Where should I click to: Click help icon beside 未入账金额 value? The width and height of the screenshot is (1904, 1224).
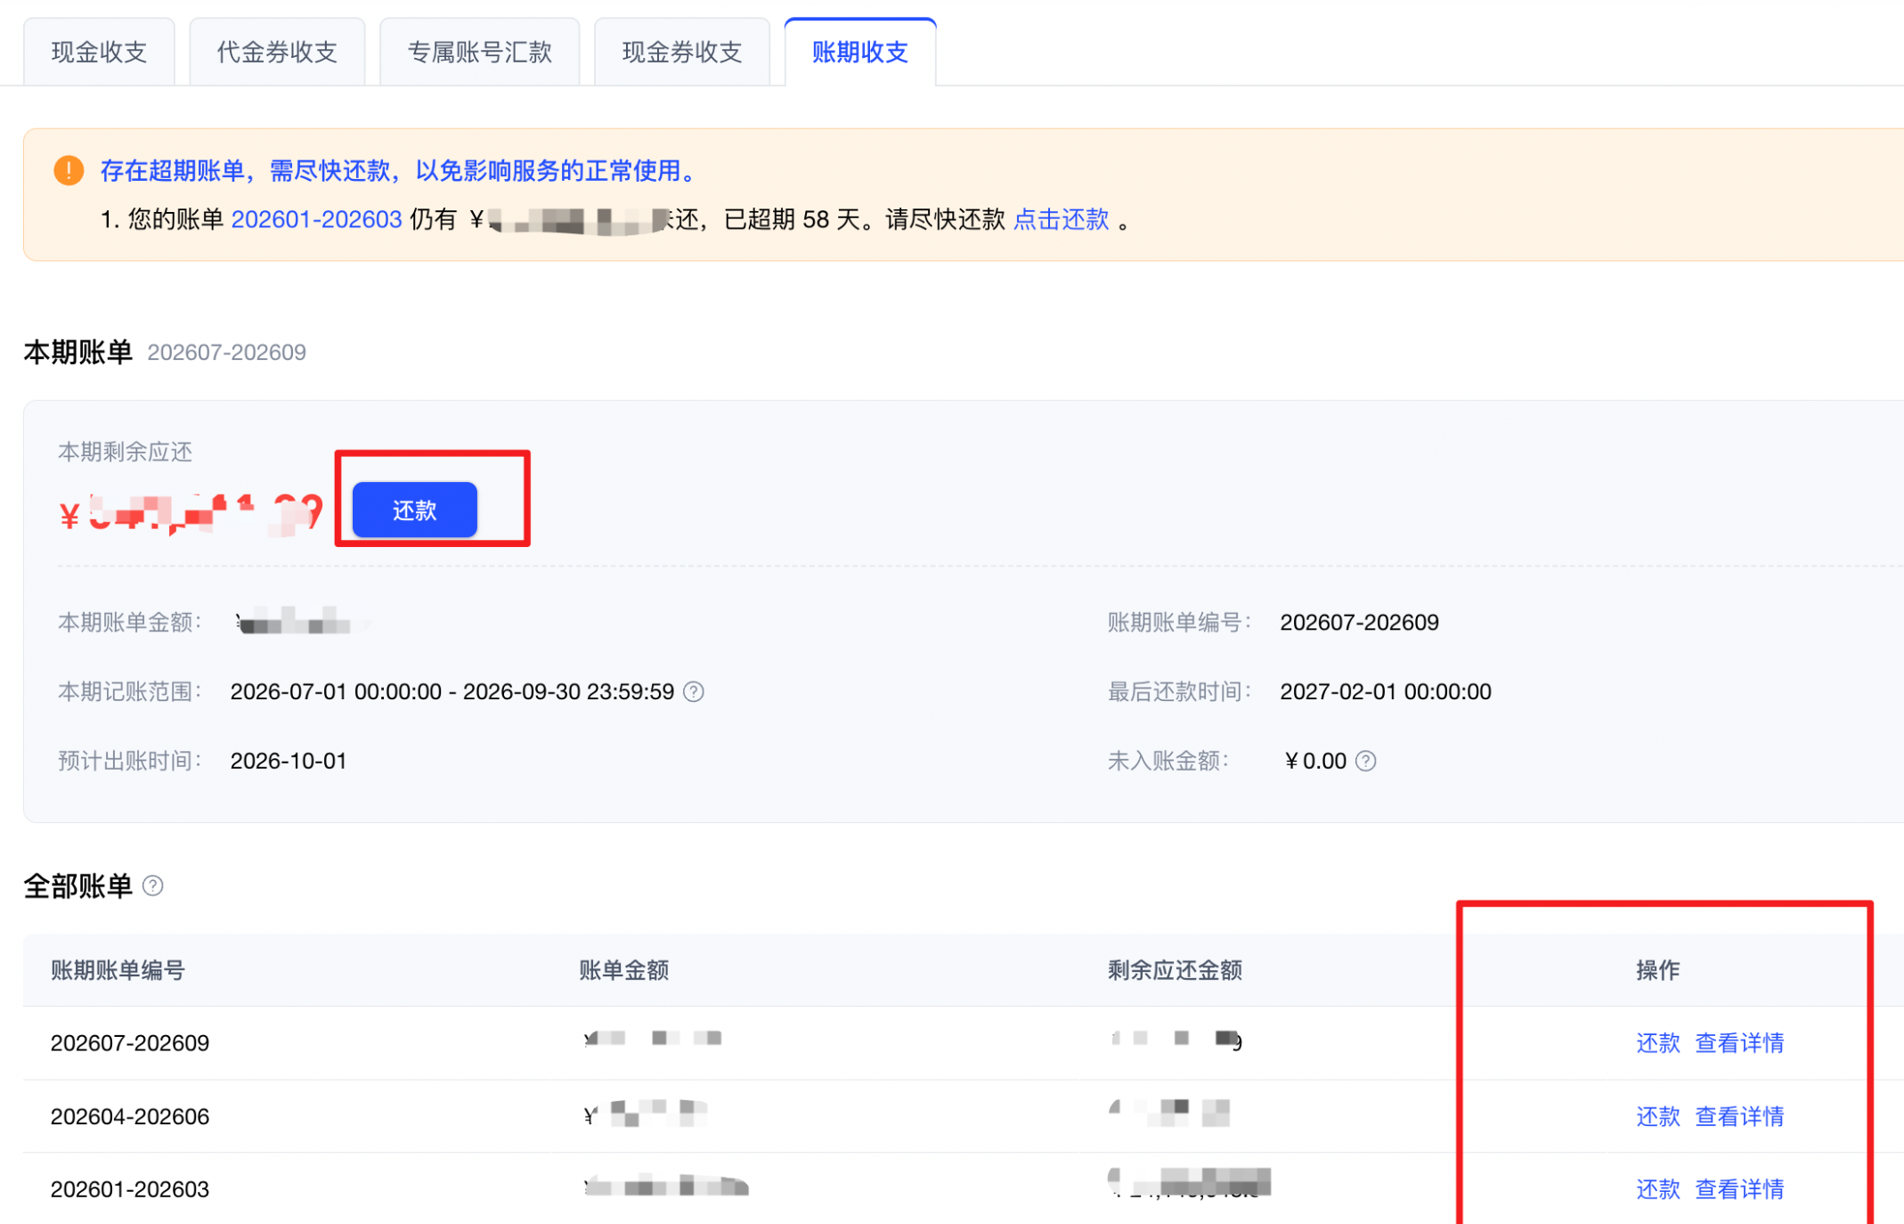click(x=1366, y=761)
